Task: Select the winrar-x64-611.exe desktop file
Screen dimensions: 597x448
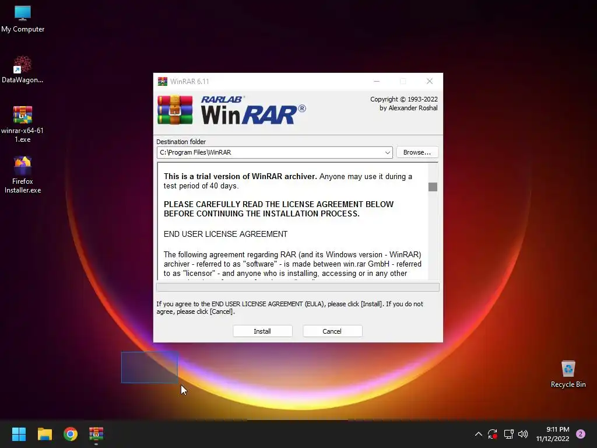Action: pos(23,124)
